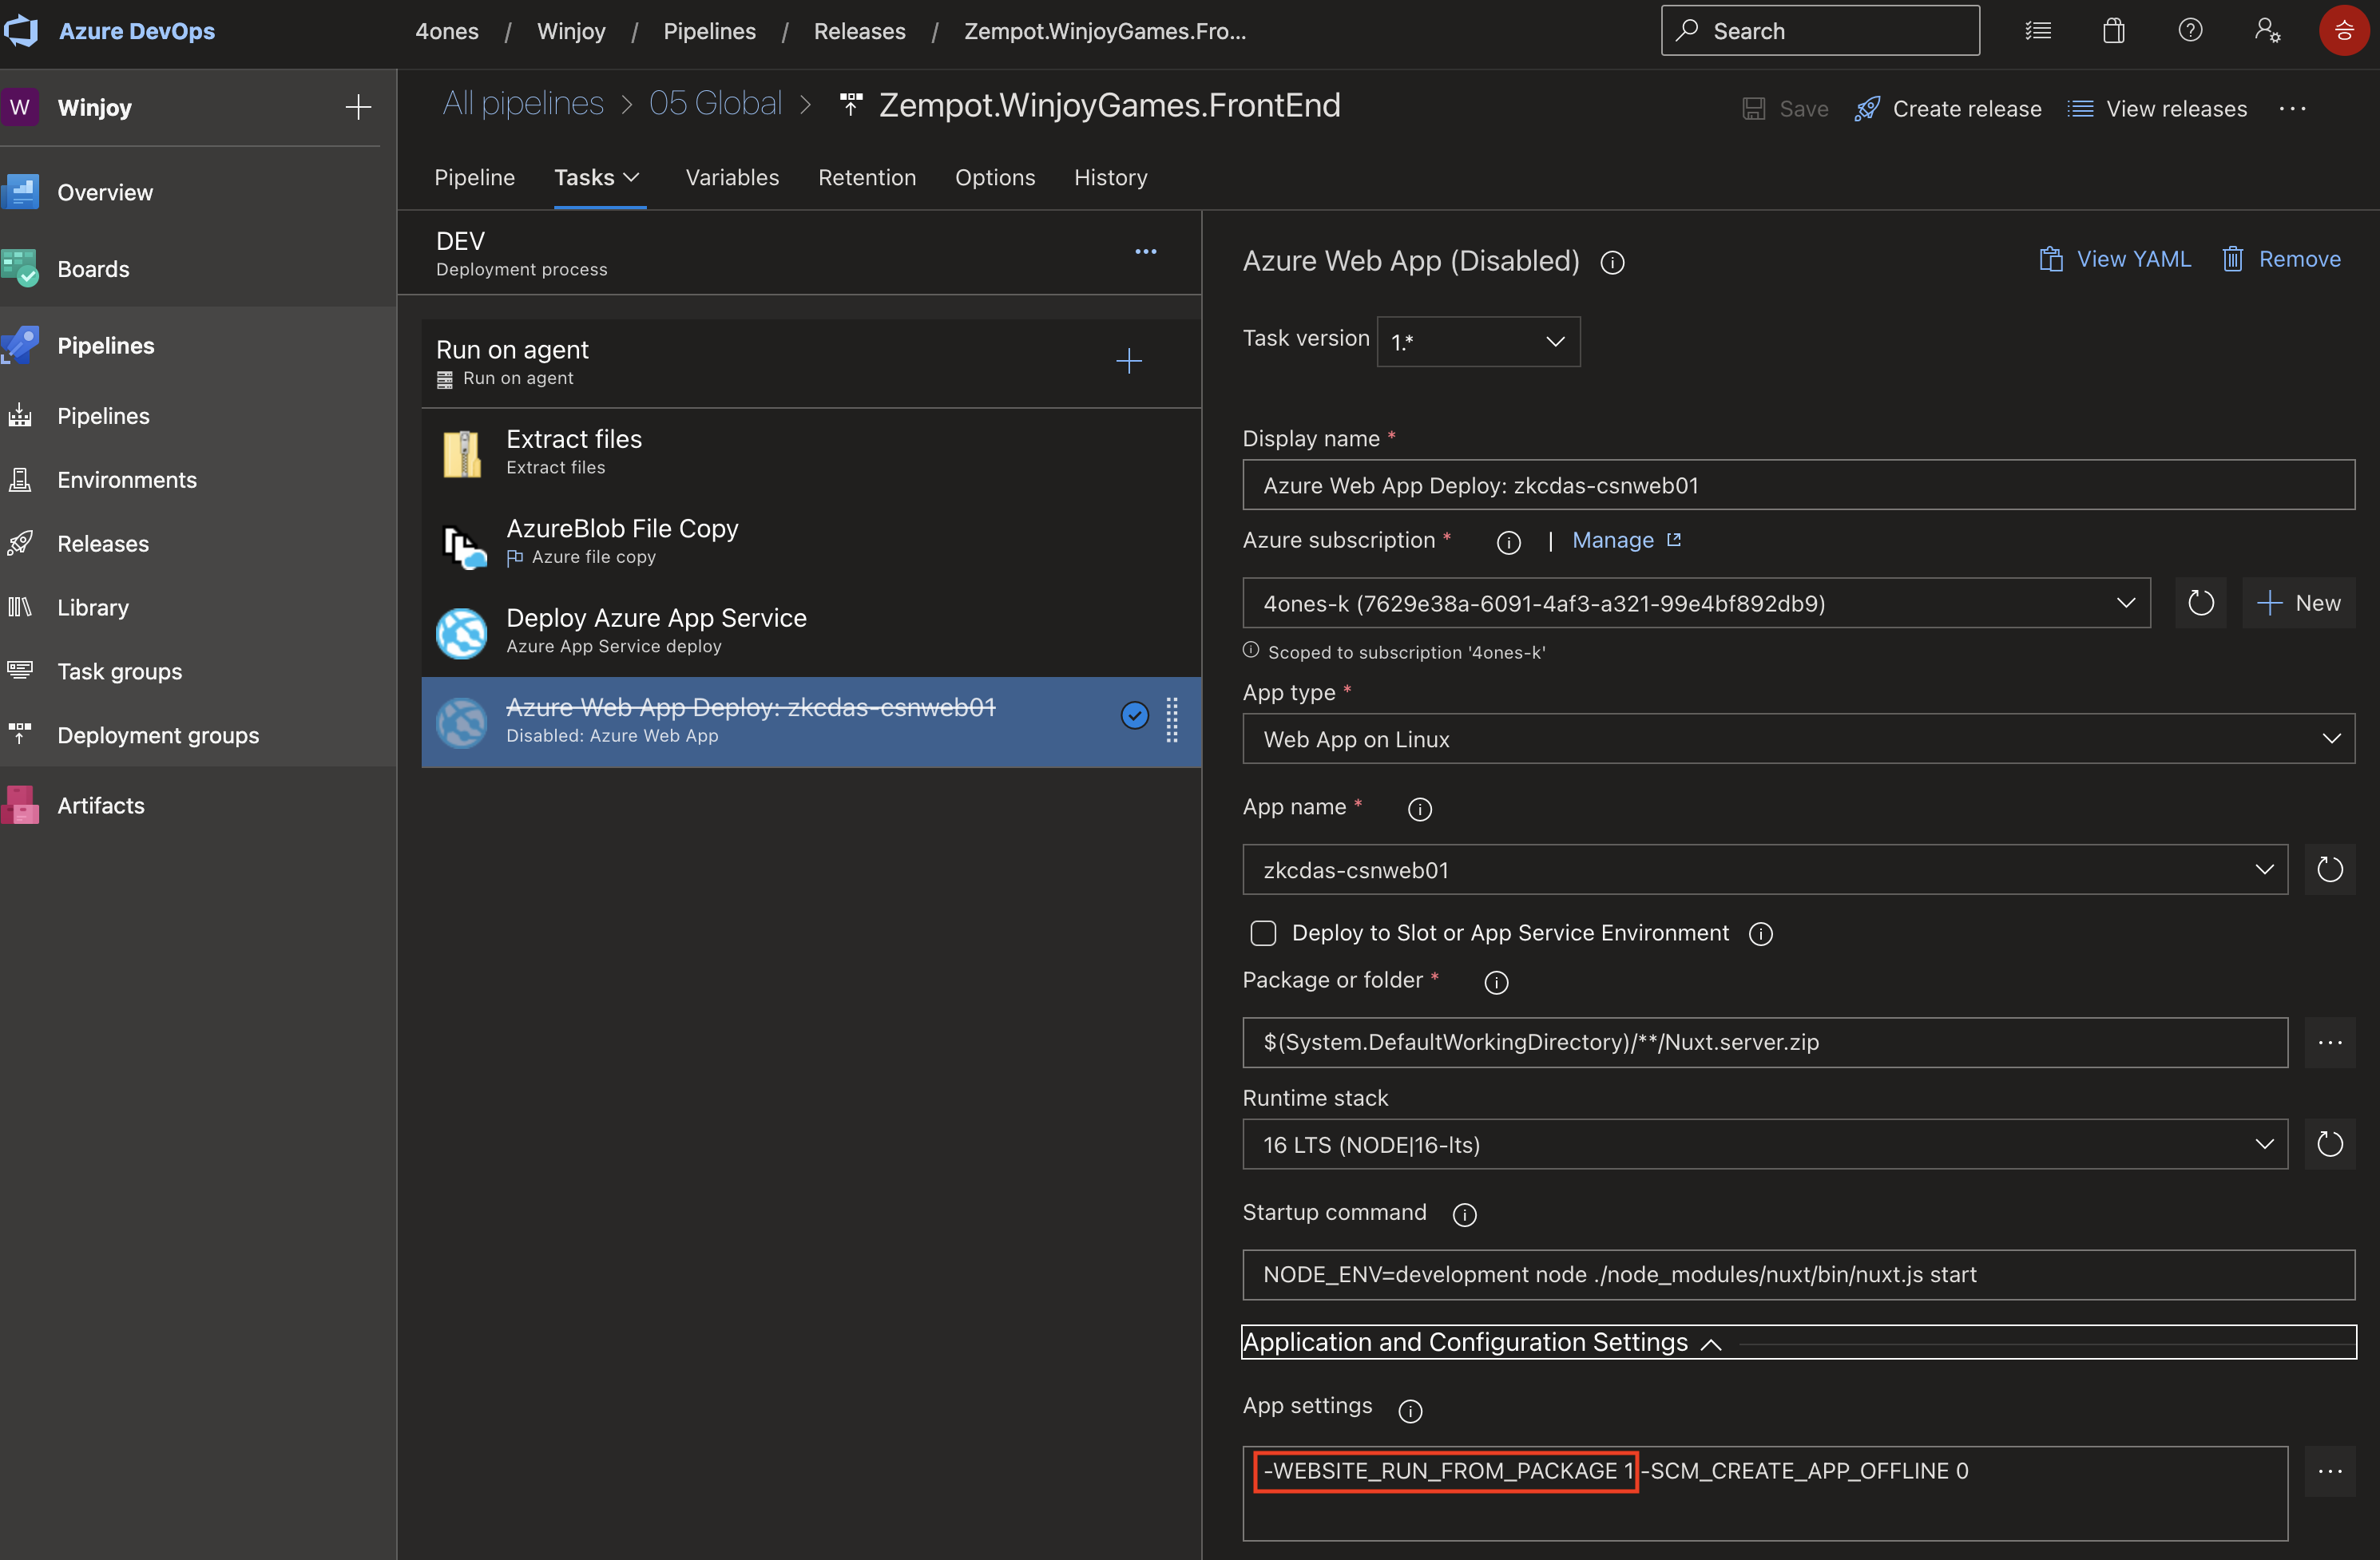This screenshot has width=2380, height=1560.
Task: Open DEV stage ellipsis menu
Action: pos(1146,251)
